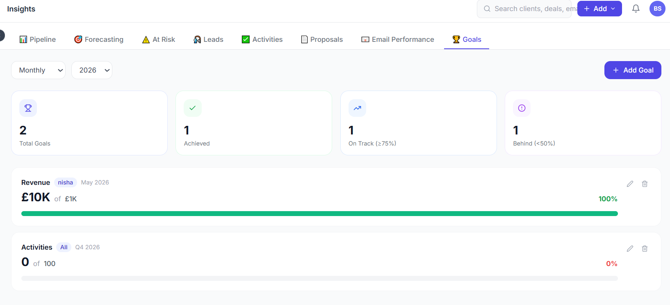The width and height of the screenshot is (670, 305).
Task: Expand the Add dropdown button
Action: point(599,9)
